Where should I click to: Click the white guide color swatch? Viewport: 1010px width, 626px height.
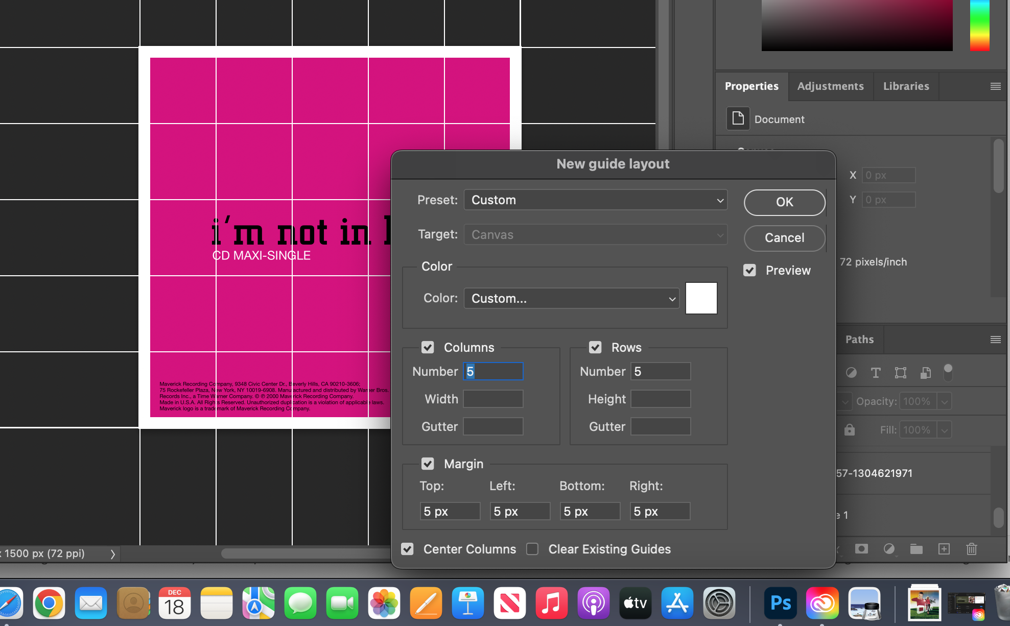(701, 298)
